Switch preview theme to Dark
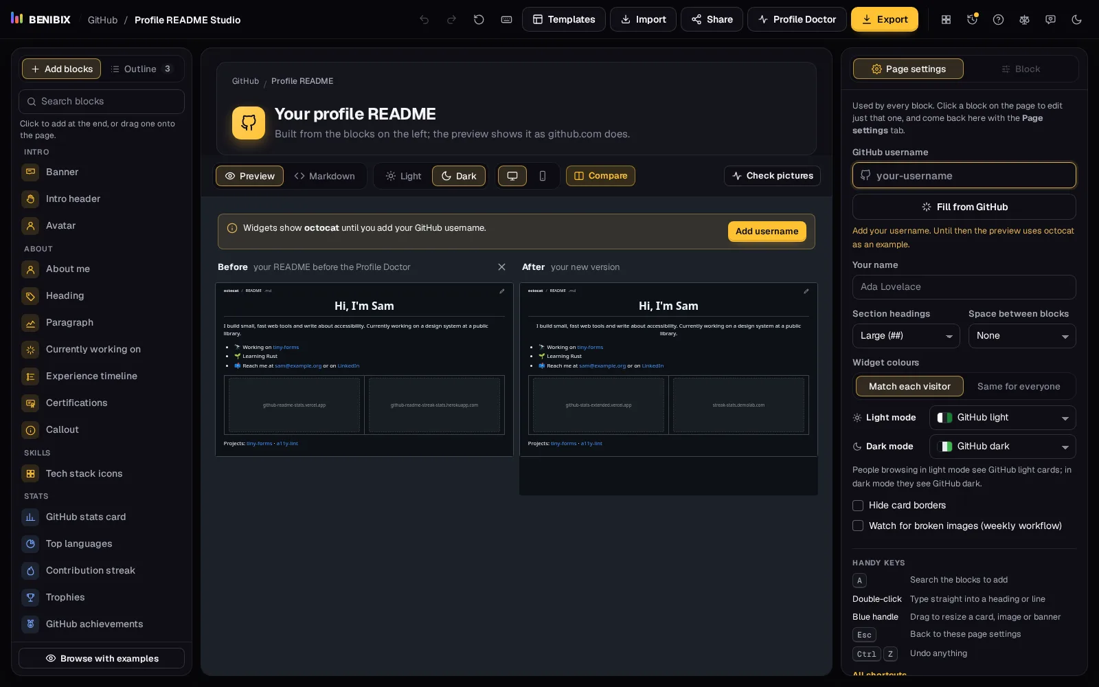The height and width of the screenshot is (687, 1099). tap(459, 176)
